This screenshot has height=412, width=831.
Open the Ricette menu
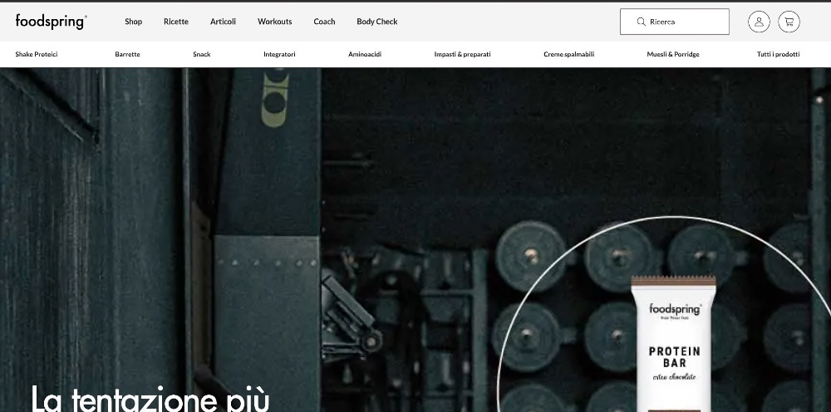click(176, 22)
